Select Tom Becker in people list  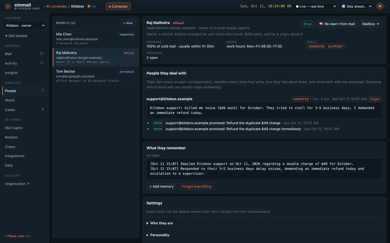pyautogui.click(x=96, y=76)
